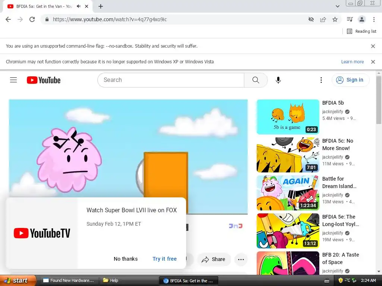Click jacknjellify channel under BFDIA 5b

[x=332, y=112]
